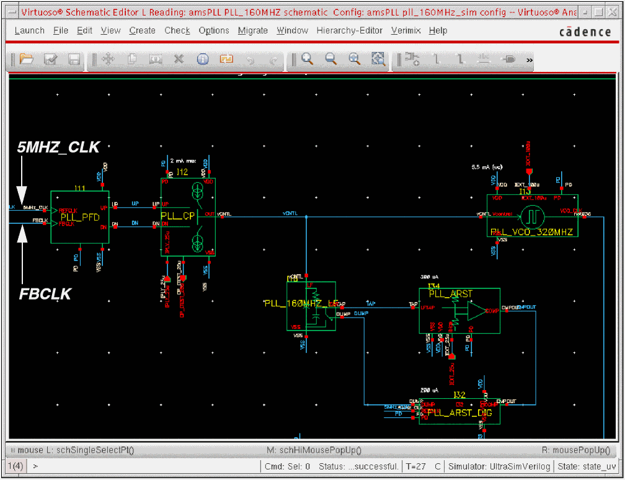Open the Hierarchy-Editor menu
The width and height of the screenshot is (625, 480).
[x=350, y=30]
